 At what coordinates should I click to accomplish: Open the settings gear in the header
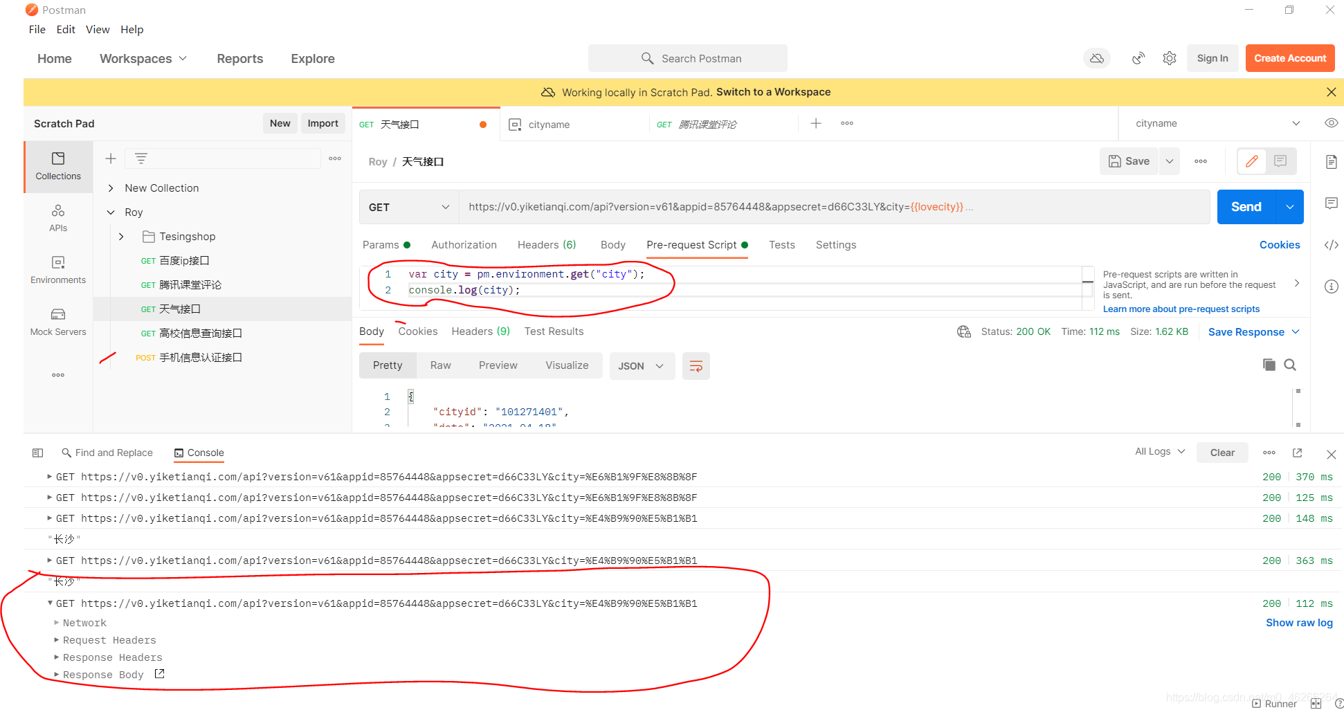(1170, 59)
